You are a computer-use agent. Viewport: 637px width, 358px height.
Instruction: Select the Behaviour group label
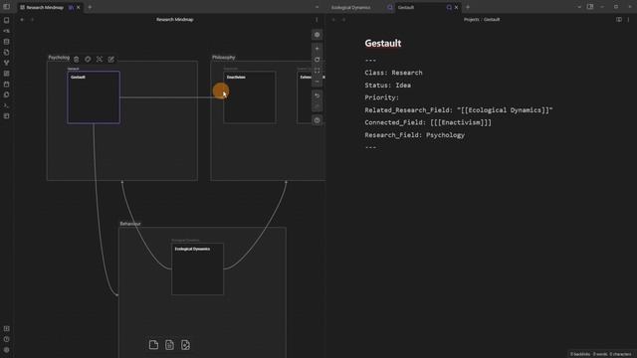(x=130, y=224)
